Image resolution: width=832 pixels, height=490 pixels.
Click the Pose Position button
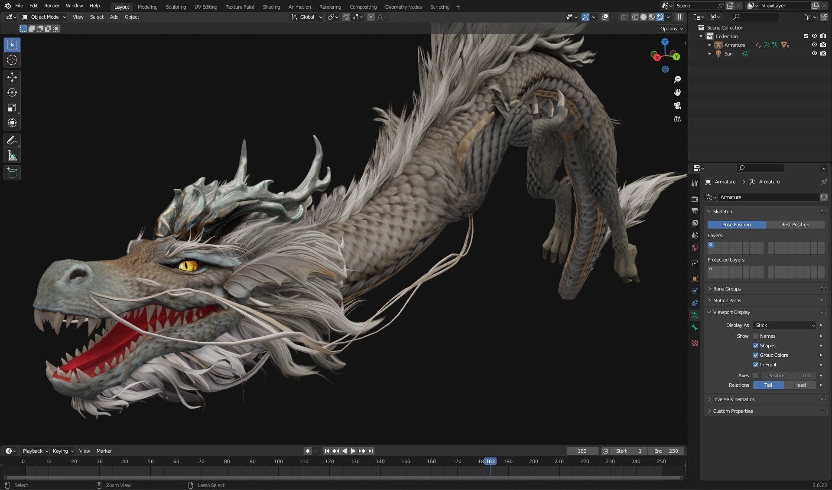(x=736, y=225)
